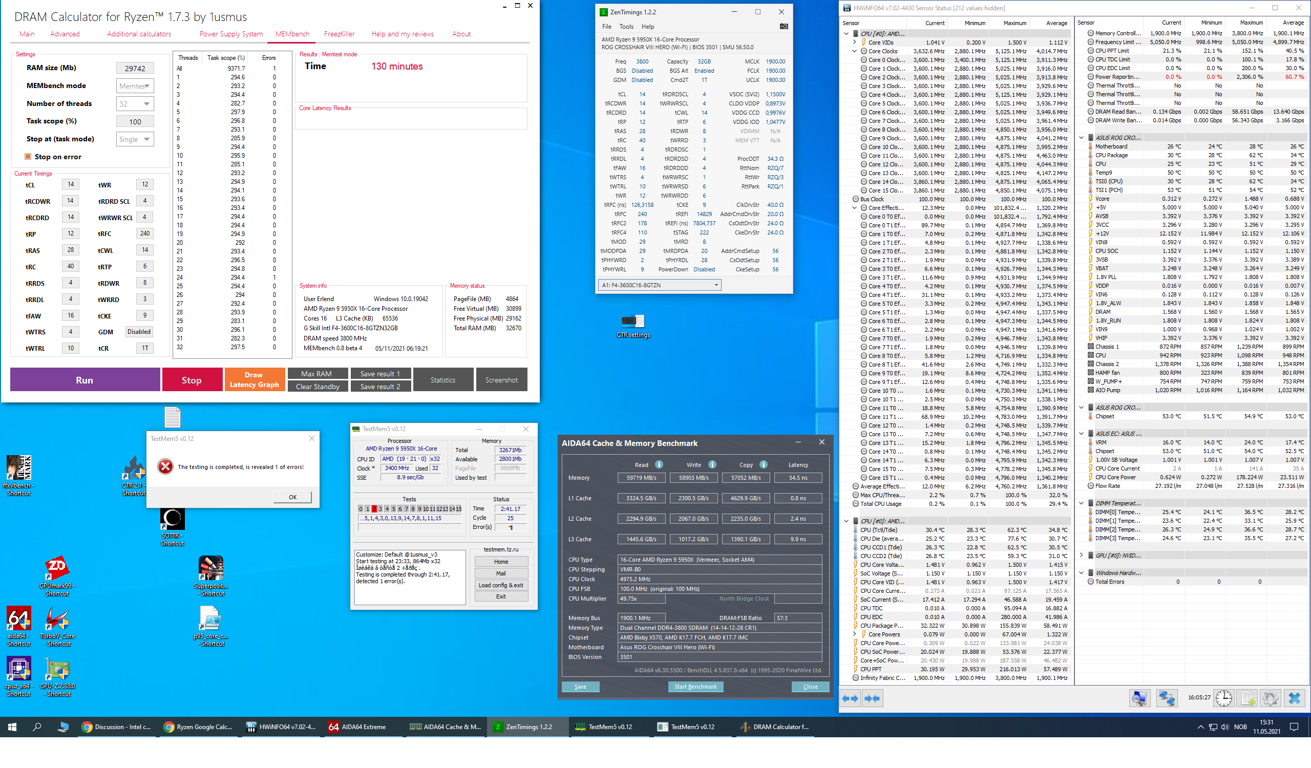Click the Windows Start button
The image size is (1311, 768).
12,727
